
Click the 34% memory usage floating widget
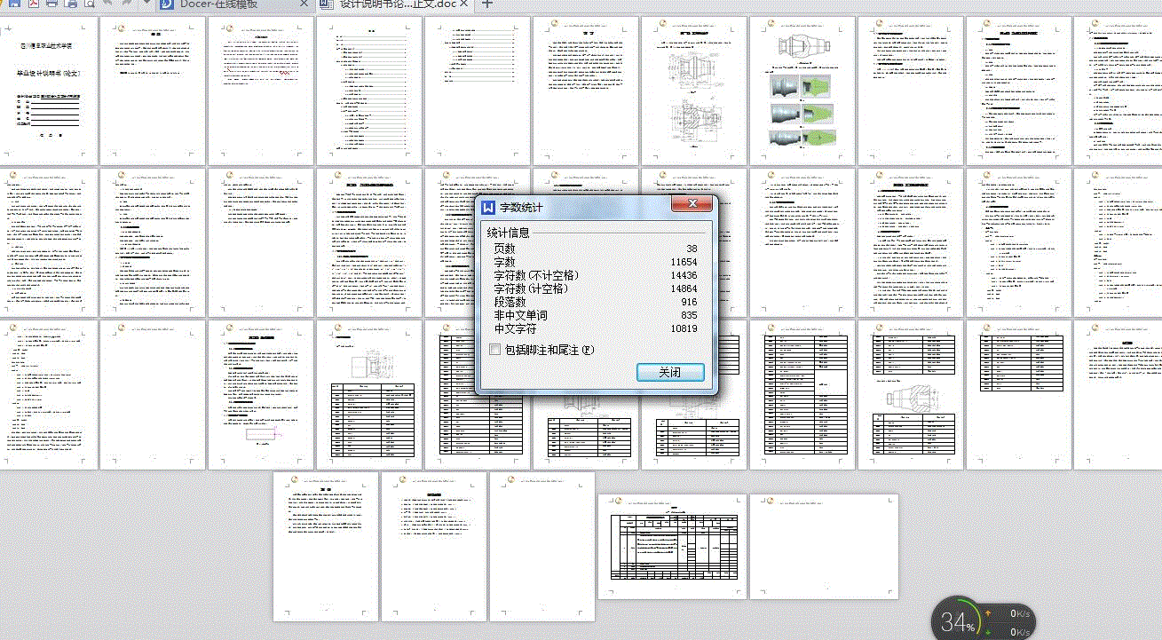coord(958,622)
